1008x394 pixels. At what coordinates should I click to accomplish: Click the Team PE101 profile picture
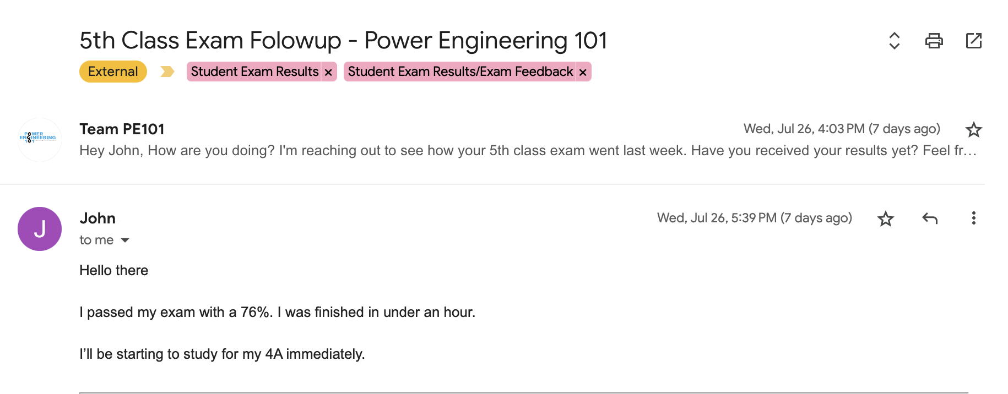39,139
